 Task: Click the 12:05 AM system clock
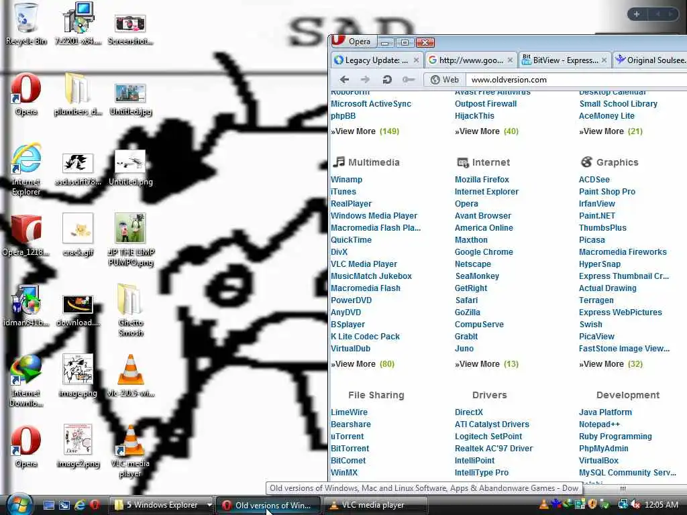click(662, 505)
